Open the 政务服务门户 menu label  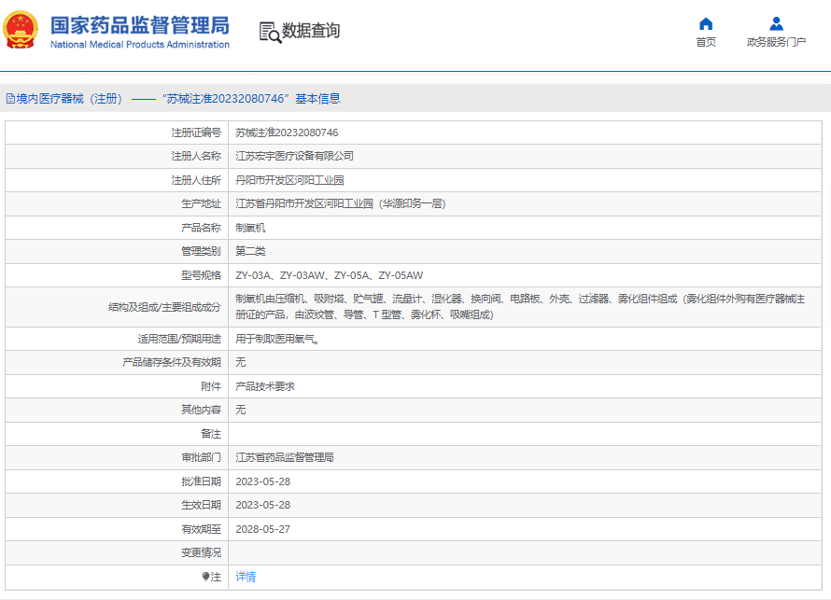[776, 42]
